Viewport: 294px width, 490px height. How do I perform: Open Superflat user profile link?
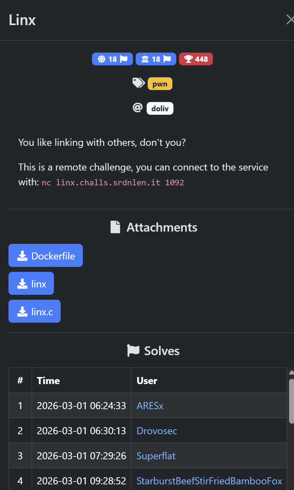point(156,456)
